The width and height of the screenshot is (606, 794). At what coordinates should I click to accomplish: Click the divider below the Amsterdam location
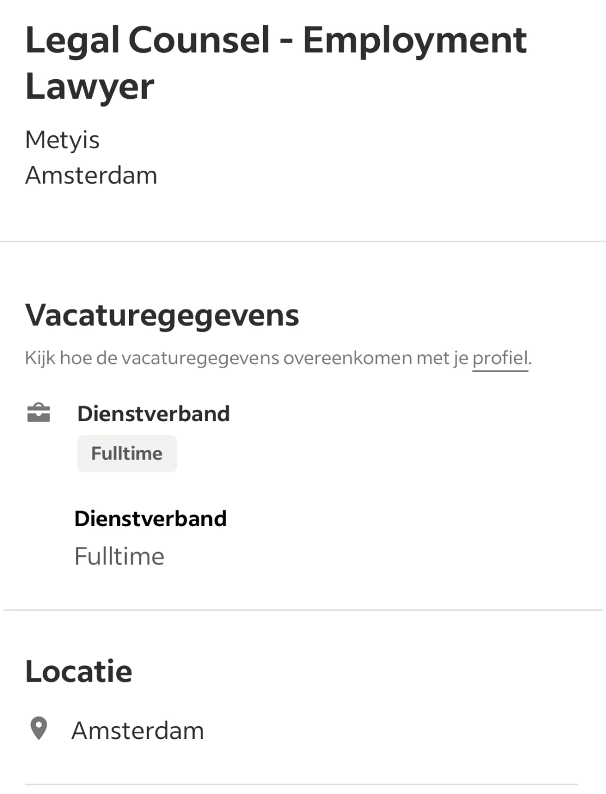[301, 784]
